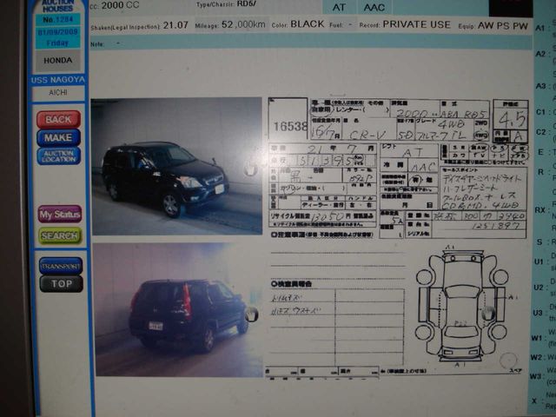The height and width of the screenshot is (417, 556).
Task: Select the lot number 16538 on the sheet
Action: [x=290, y=126]
